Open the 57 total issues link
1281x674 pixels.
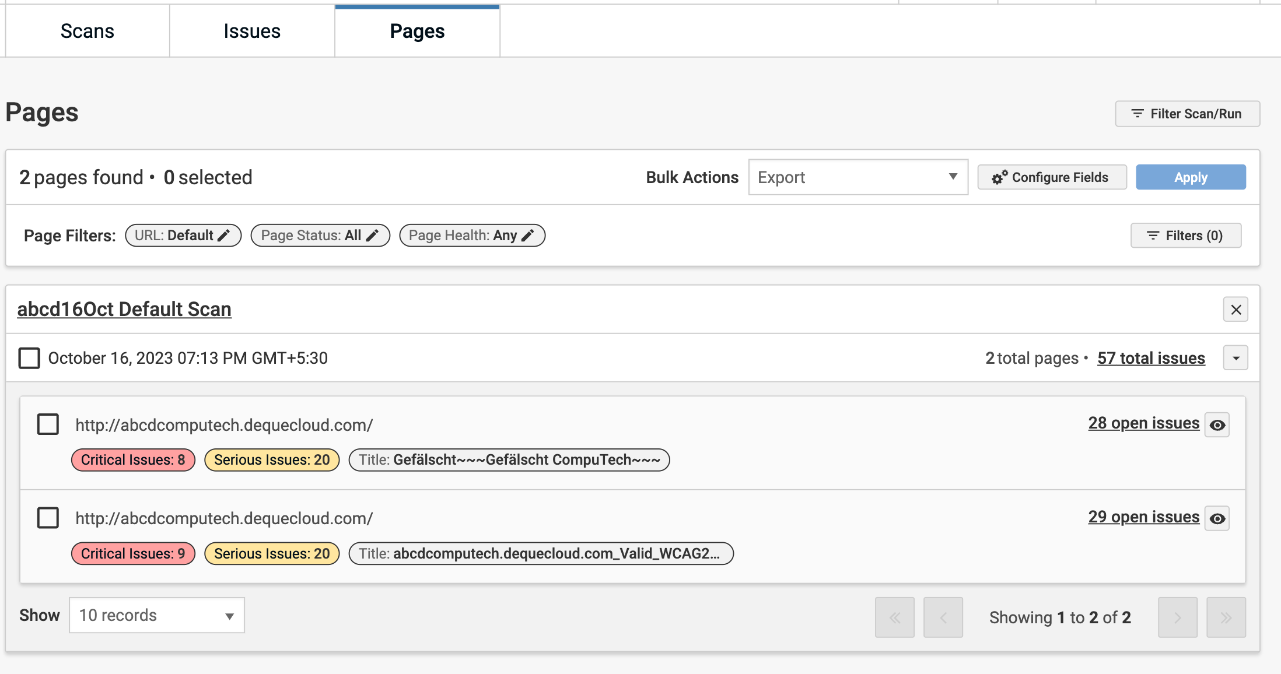click(x=1151, y=358)
